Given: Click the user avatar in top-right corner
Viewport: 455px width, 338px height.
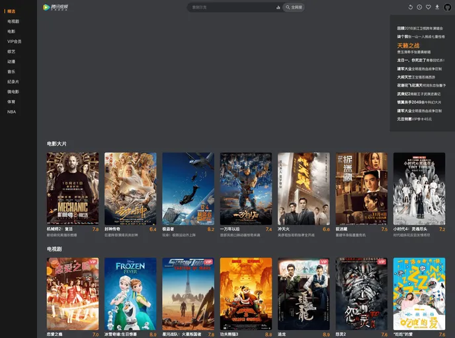Looking at the screenshot, I should (x=448, y=7).
